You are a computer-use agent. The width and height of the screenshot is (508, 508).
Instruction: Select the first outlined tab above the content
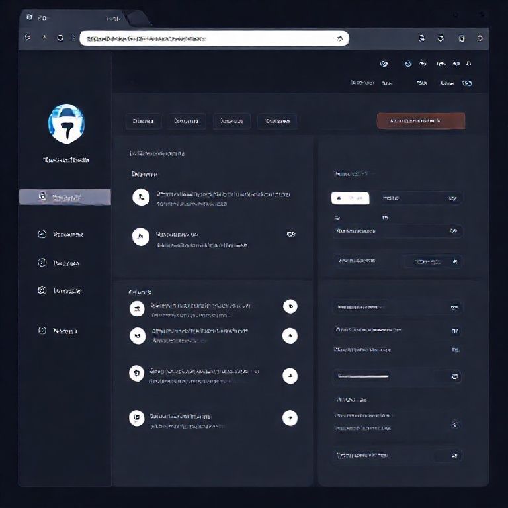click(144, 121)
